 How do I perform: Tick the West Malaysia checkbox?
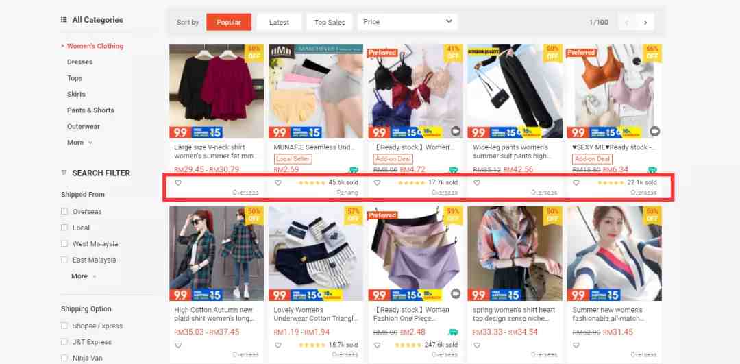point(64,243)
